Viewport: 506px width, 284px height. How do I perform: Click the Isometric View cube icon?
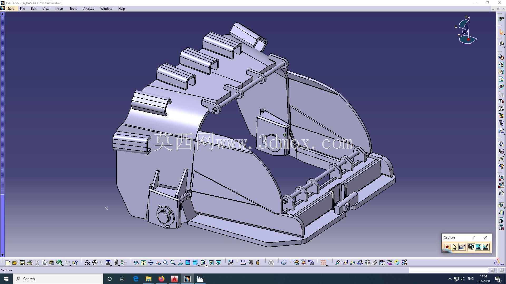195,262
